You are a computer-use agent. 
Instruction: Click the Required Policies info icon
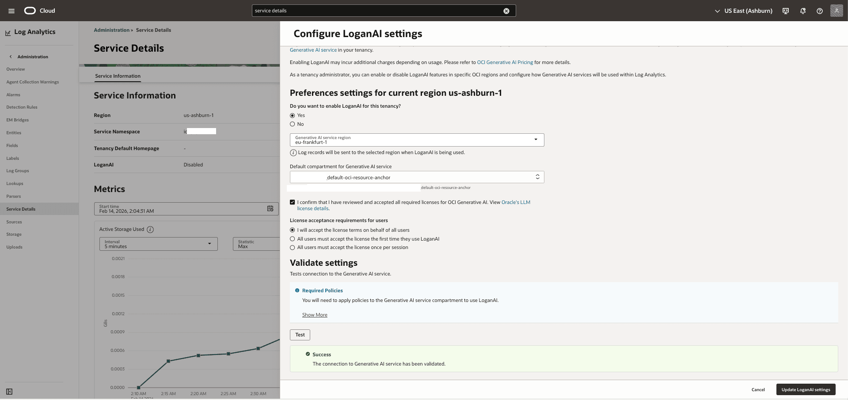tap(297, 291)
